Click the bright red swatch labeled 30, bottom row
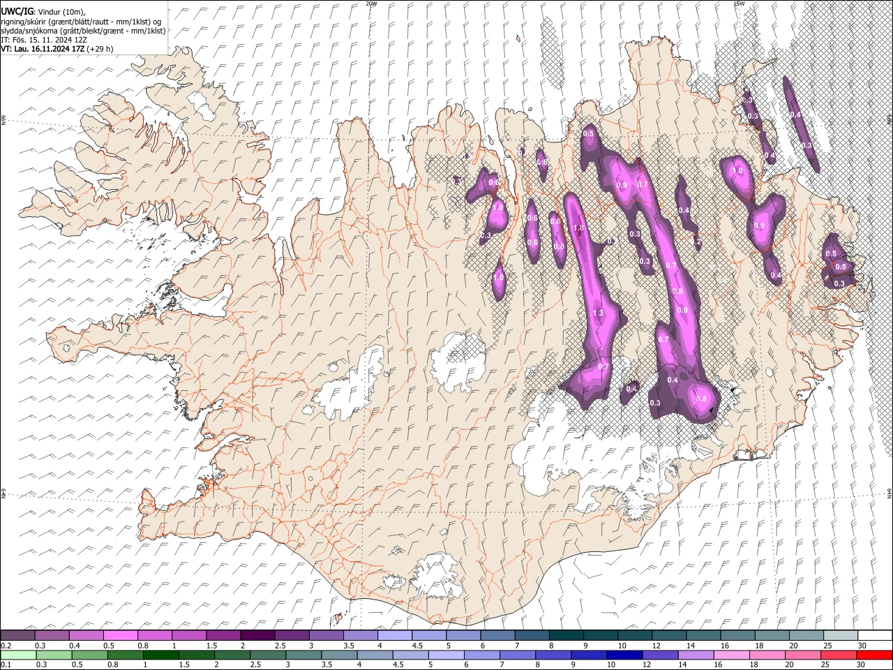Image resolution: width=893 pixels, height=670 pixels. coord(873,655)
